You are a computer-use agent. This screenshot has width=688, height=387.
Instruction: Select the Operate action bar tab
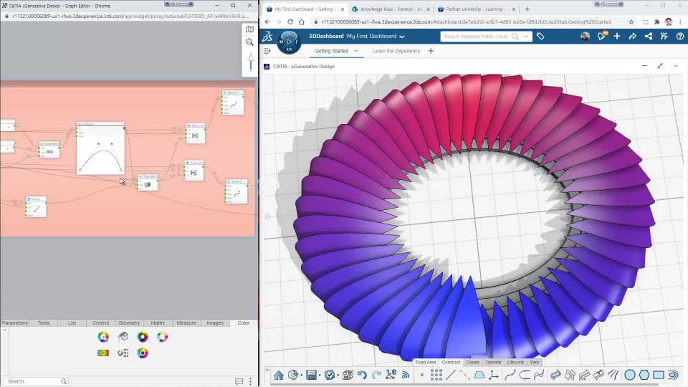click(493, 363)
